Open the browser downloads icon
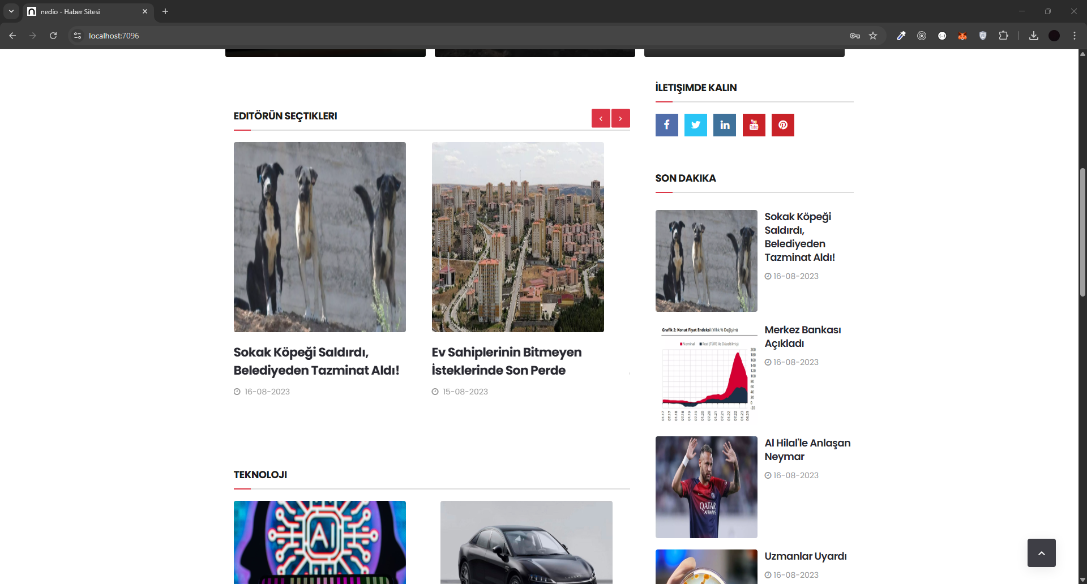Image resolution: width=1087 pixels, height=584 pixels. 1033,36
